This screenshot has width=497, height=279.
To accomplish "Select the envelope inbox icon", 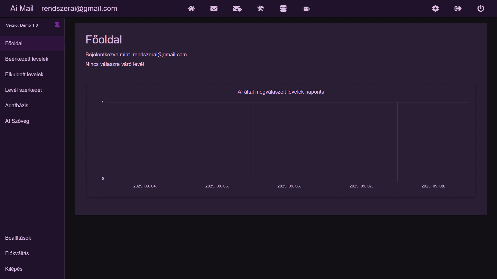I will pyautogui.click(x=214, y=9).
